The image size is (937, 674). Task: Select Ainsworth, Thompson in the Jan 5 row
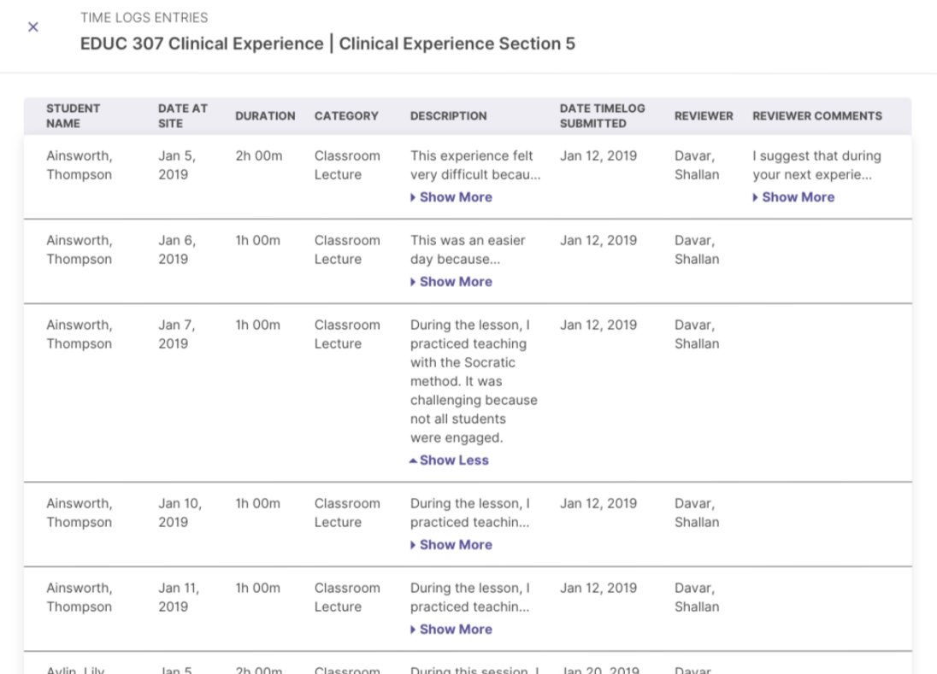coord(79,166)
